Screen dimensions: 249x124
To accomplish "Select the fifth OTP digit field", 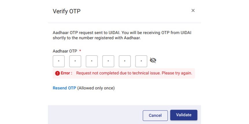I will (x=125, y=61).
